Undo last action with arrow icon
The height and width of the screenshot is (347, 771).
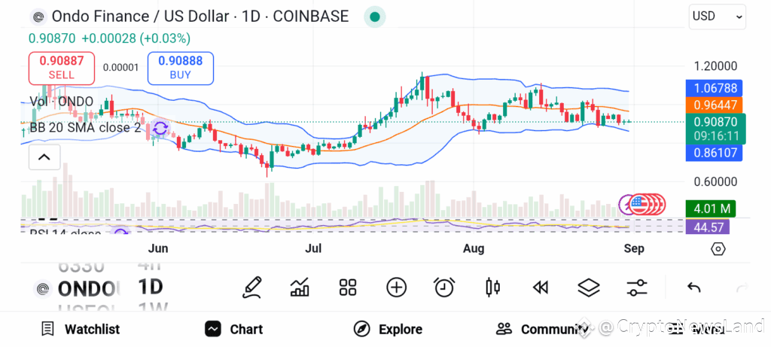(693, 288)
